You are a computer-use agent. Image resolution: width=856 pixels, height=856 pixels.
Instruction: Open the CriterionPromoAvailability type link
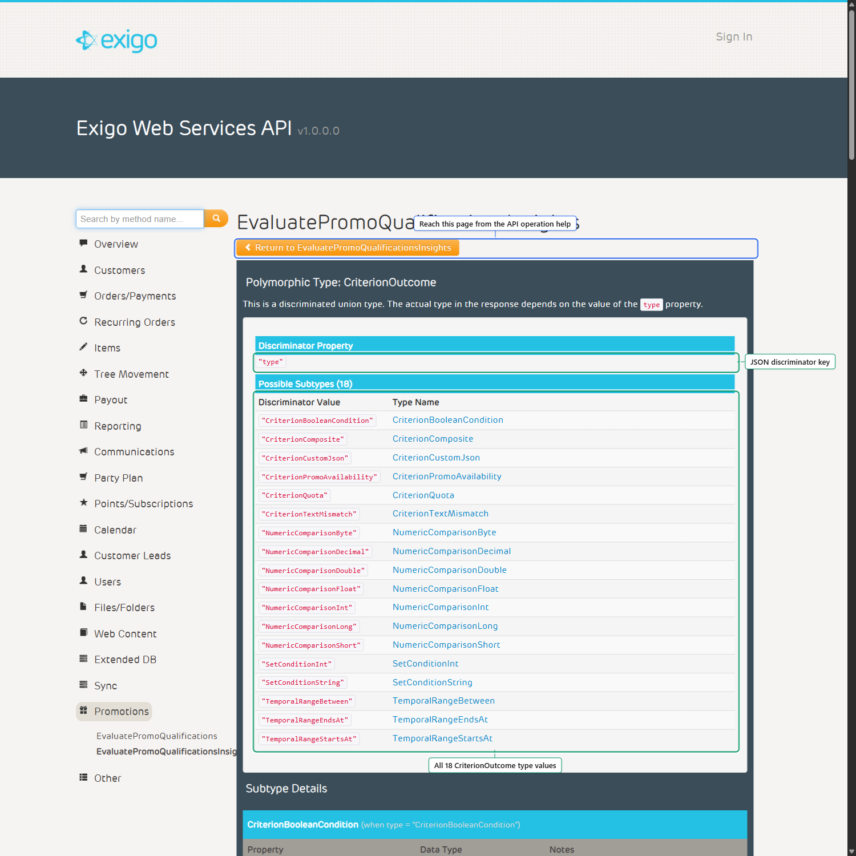click(x=447, y=477)
